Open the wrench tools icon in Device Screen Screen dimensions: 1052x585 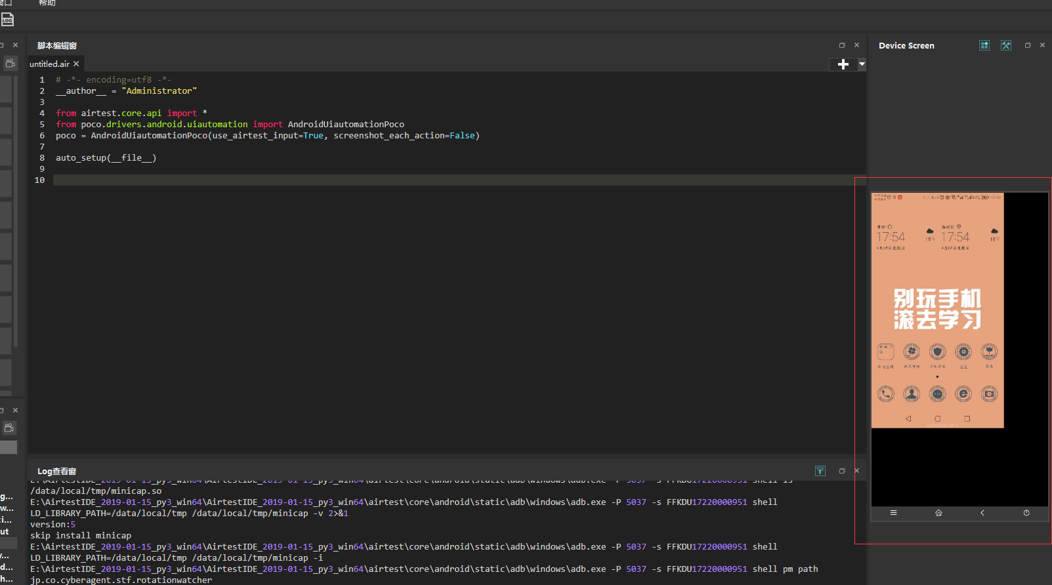pyautogui.click(x=1006, y=45)
